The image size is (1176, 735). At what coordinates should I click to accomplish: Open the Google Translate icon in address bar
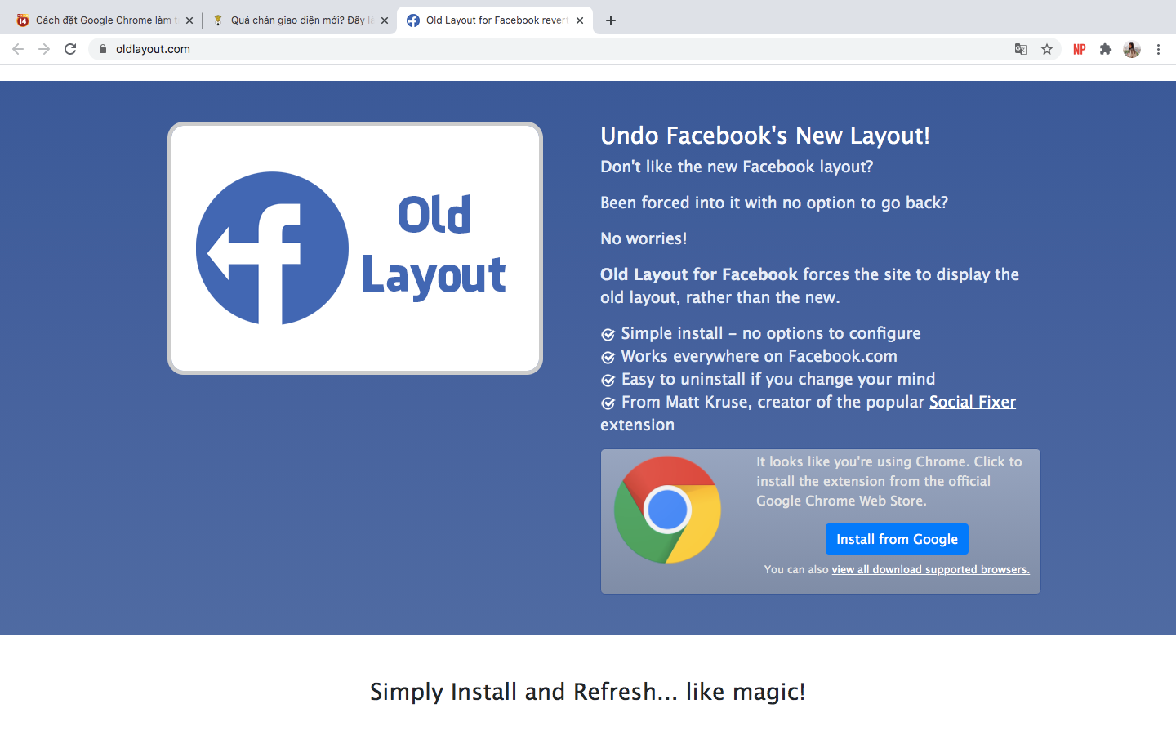1021,49
